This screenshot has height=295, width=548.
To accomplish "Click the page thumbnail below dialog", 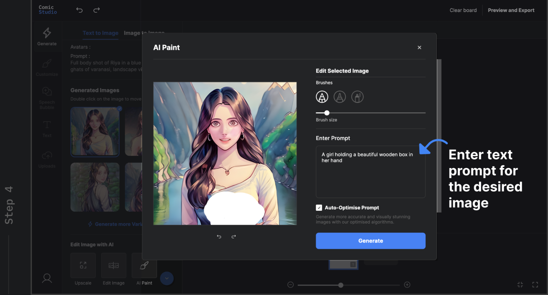I will point(343,264).
